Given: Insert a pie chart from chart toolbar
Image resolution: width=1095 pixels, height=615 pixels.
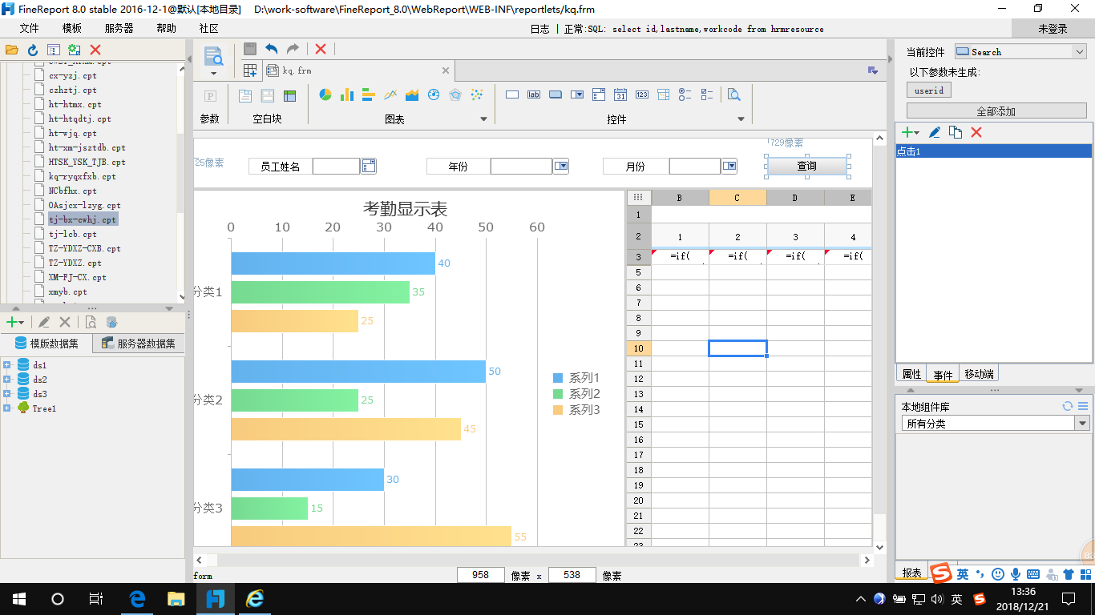Looking at the screenshot, I should pyautogui.click(x=325, y=94).
